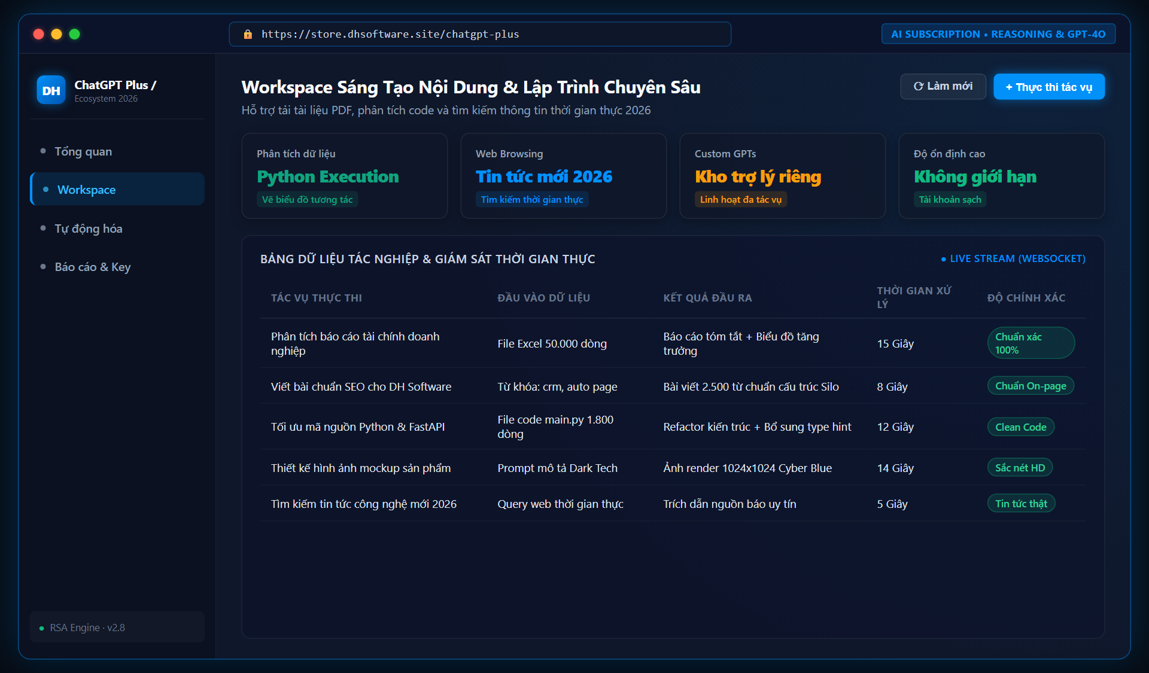Open the Tự động hóa section
This screenshot has height=673, width=1149.
[x=117, y=229]
